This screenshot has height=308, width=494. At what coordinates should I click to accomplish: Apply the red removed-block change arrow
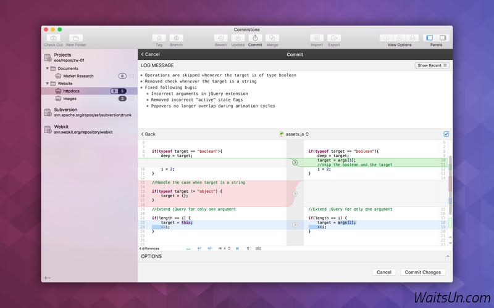[x=295, y=193]
